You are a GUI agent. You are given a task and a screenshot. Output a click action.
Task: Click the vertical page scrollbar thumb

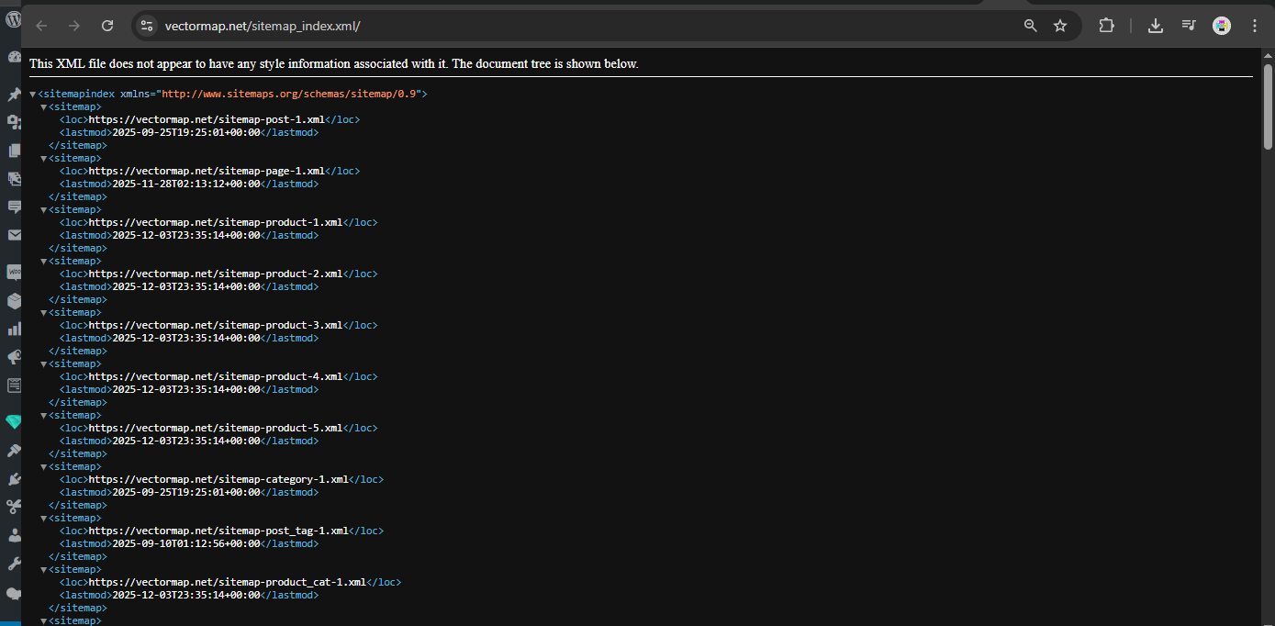click(x=1268, y=106)
